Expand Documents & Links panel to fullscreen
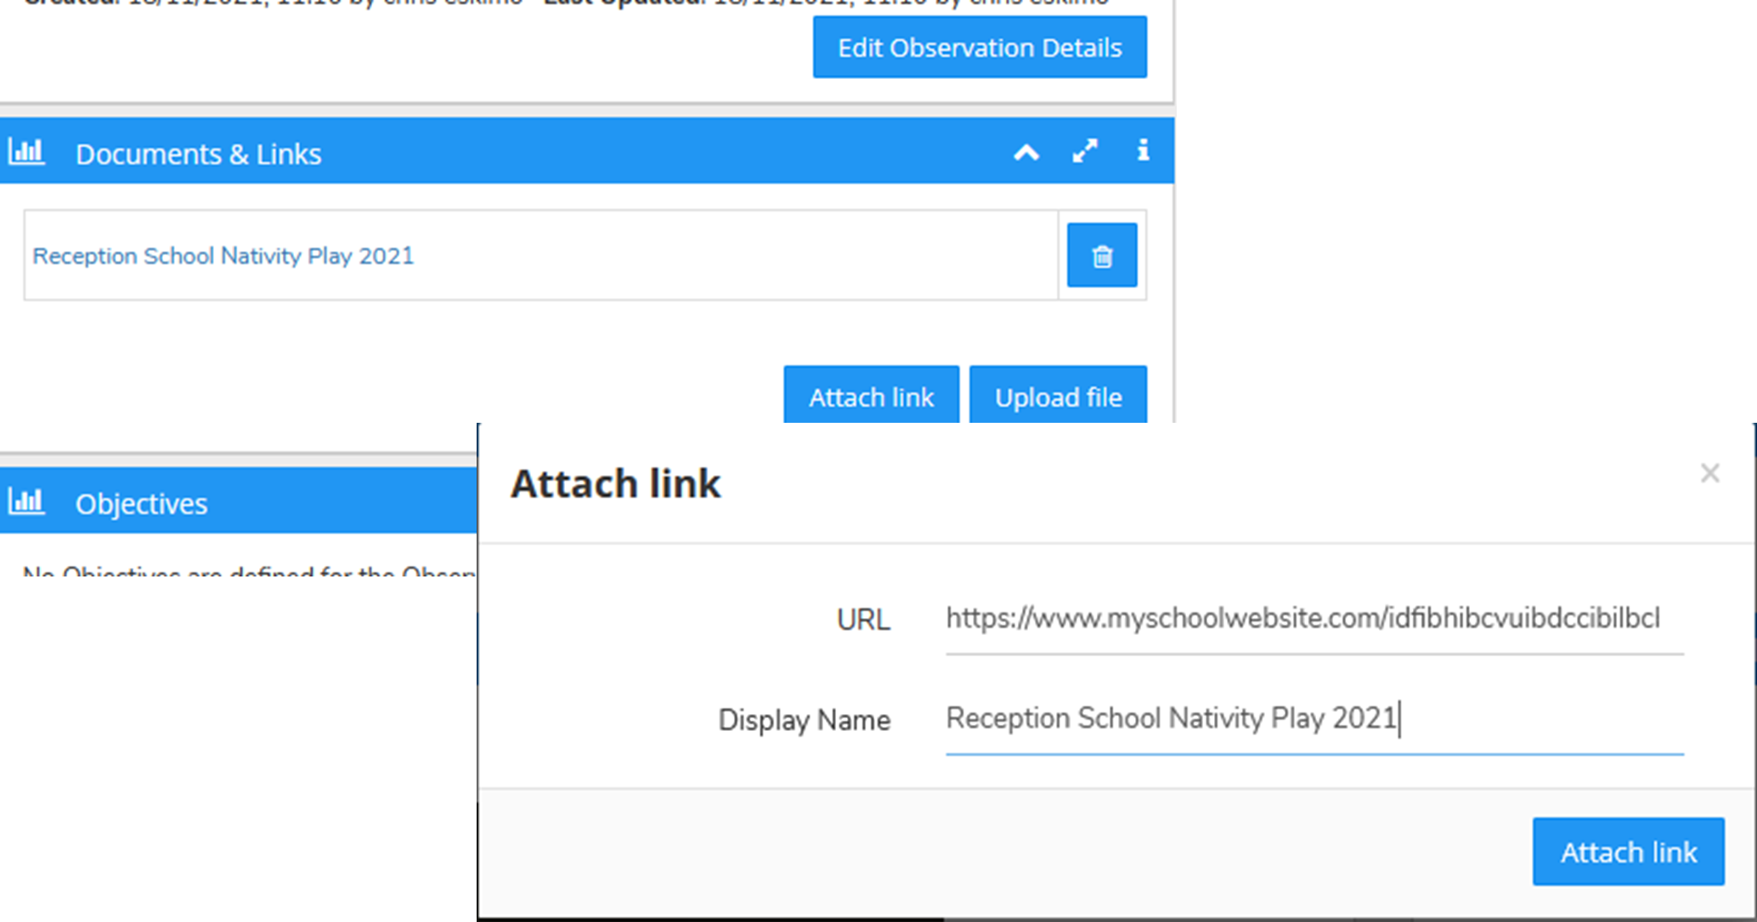1757x922 pixels. tap(1085, 151)
